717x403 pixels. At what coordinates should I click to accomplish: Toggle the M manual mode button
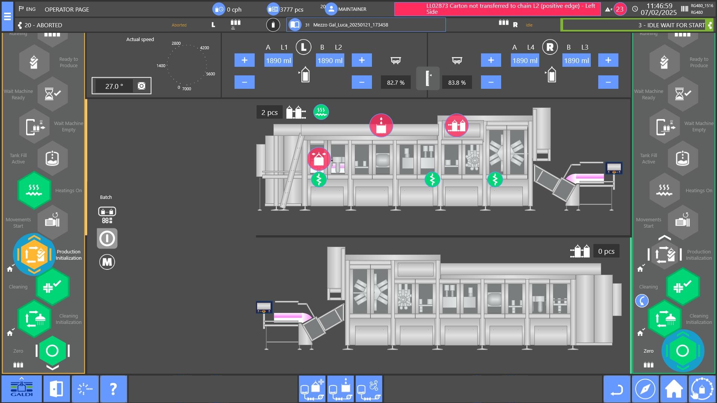point(107,262)
